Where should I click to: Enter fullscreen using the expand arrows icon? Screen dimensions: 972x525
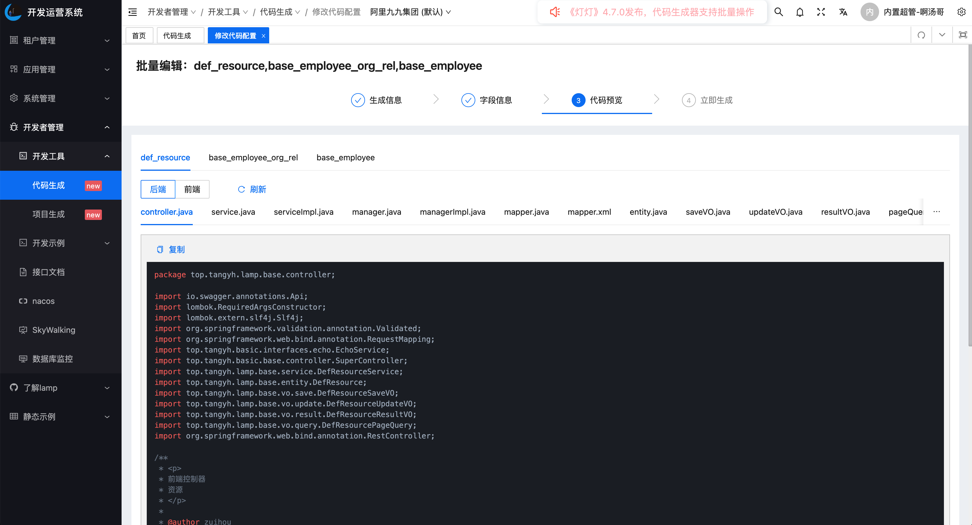click(x=821, y=12)
